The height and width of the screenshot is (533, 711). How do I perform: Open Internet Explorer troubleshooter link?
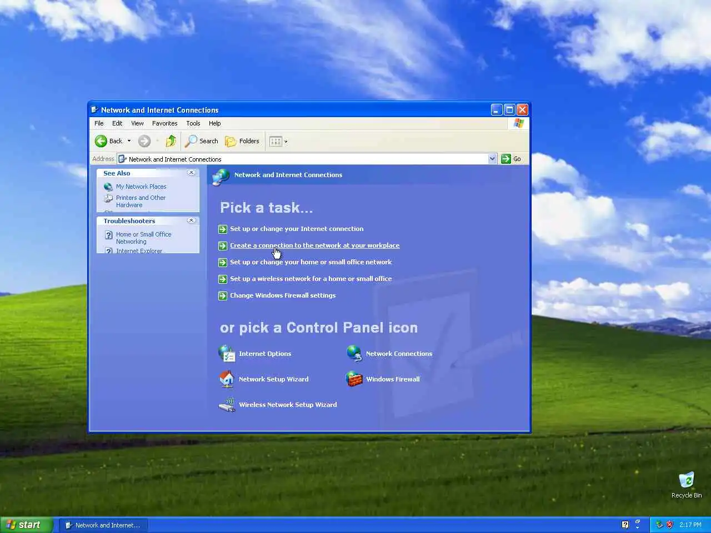[x=139, y=250]
